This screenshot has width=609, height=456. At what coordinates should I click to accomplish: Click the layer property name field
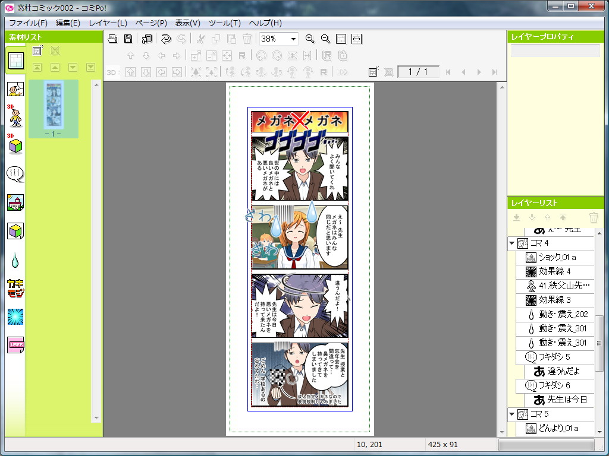click(x=555, y=50)
